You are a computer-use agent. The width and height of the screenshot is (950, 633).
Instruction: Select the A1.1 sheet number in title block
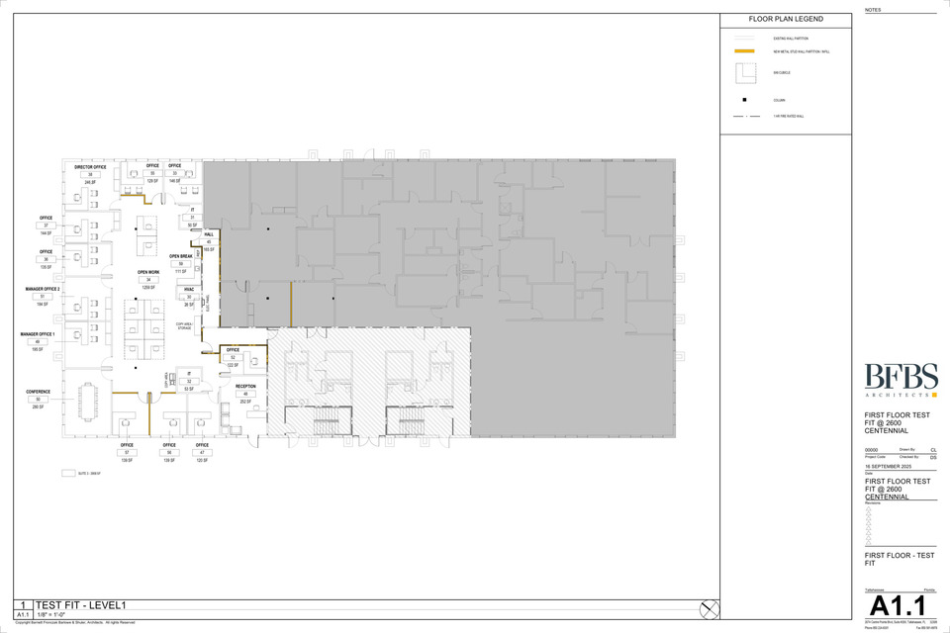897,604
